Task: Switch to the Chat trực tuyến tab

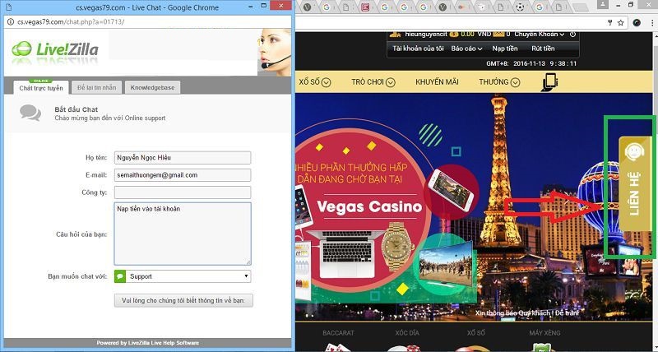Action: coord(40,88)
